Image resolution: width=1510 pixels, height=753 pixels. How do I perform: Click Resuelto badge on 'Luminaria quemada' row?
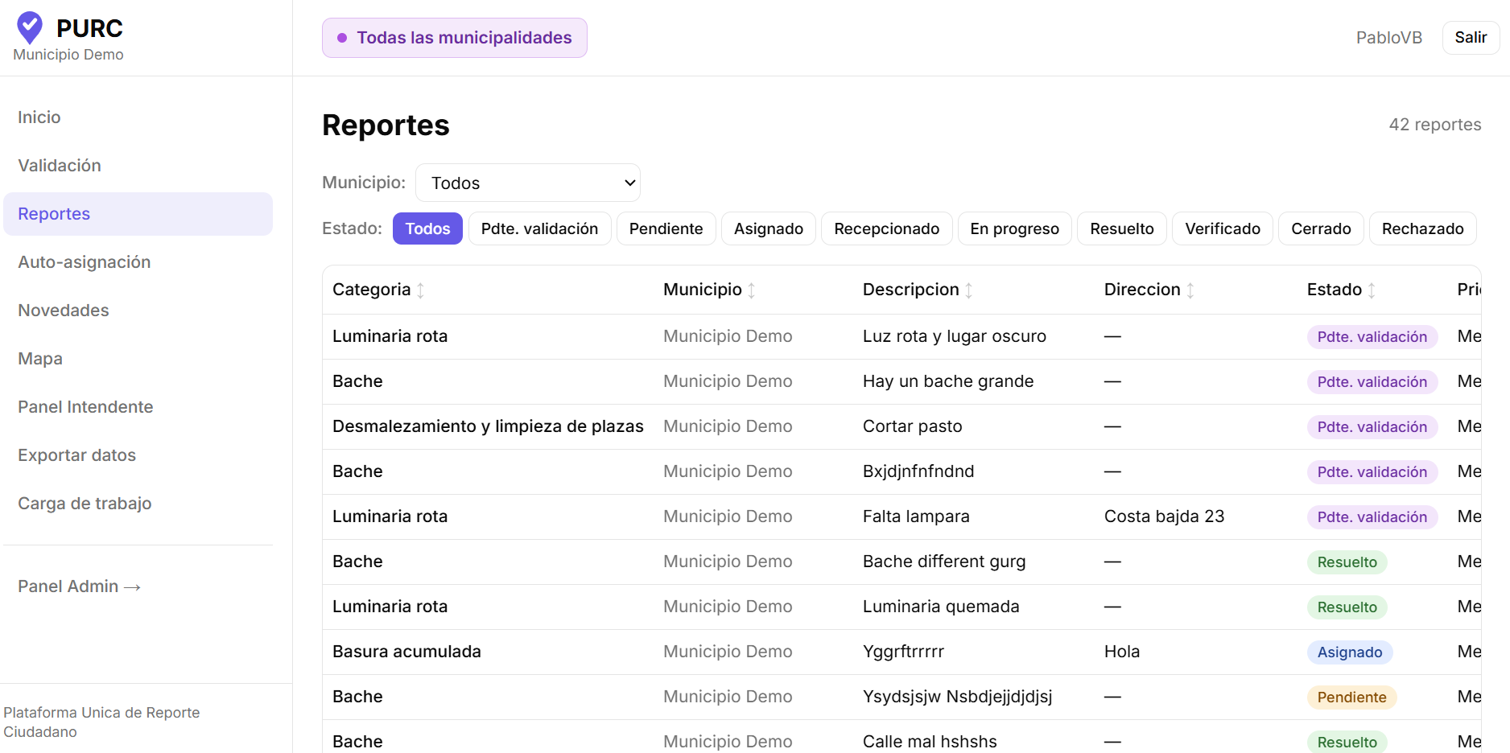(x=1347, y=607)
